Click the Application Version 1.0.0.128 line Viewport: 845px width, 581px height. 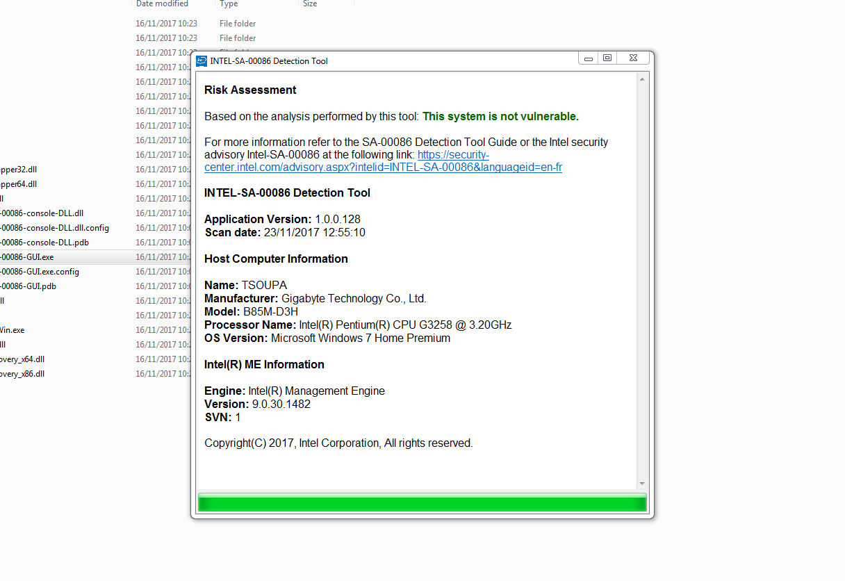(x=282, y=219)
